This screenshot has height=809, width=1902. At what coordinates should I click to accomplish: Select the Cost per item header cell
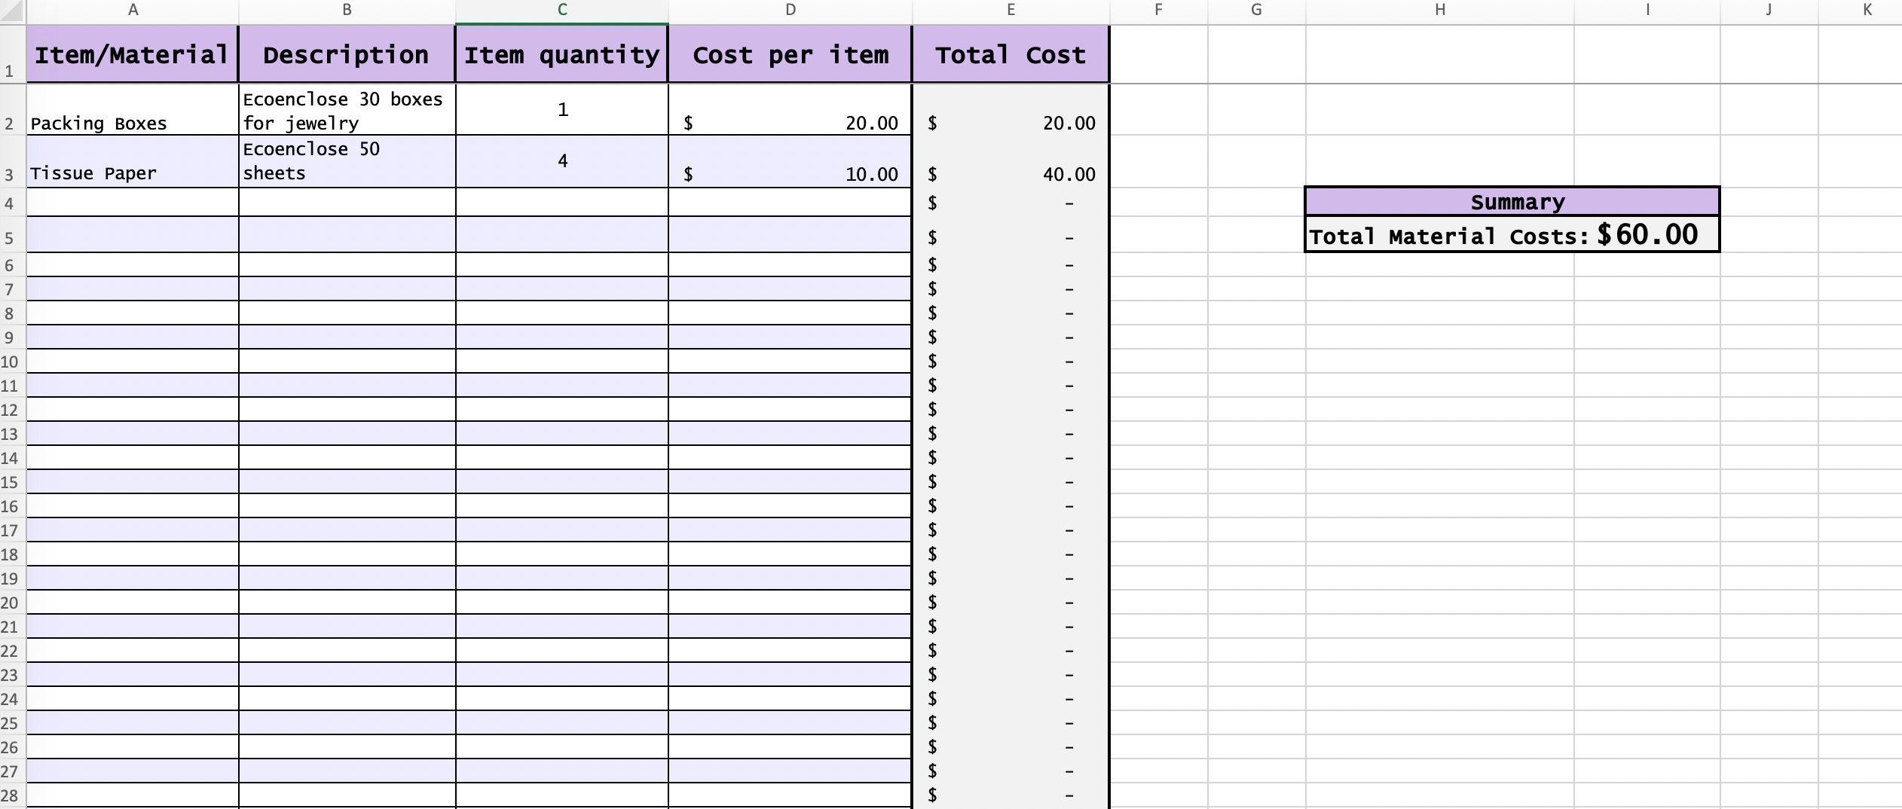coord(789,53)
